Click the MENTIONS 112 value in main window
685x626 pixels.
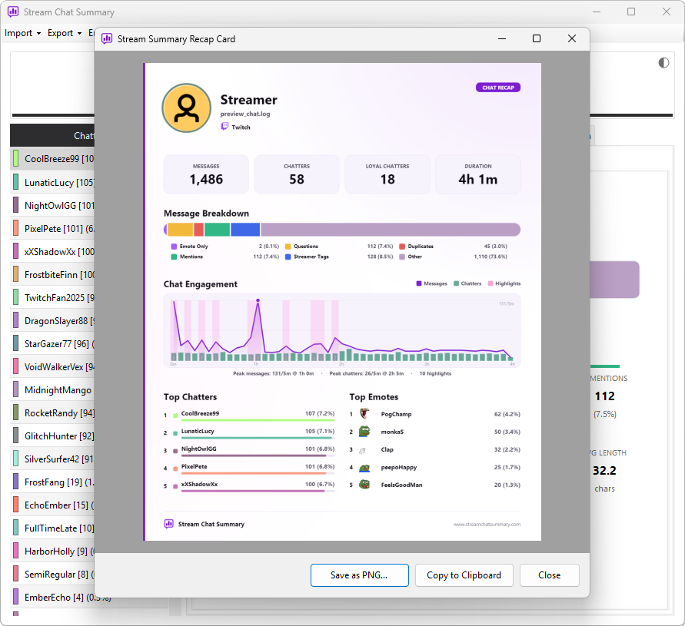pyautogui.click(x=604, y=396)
